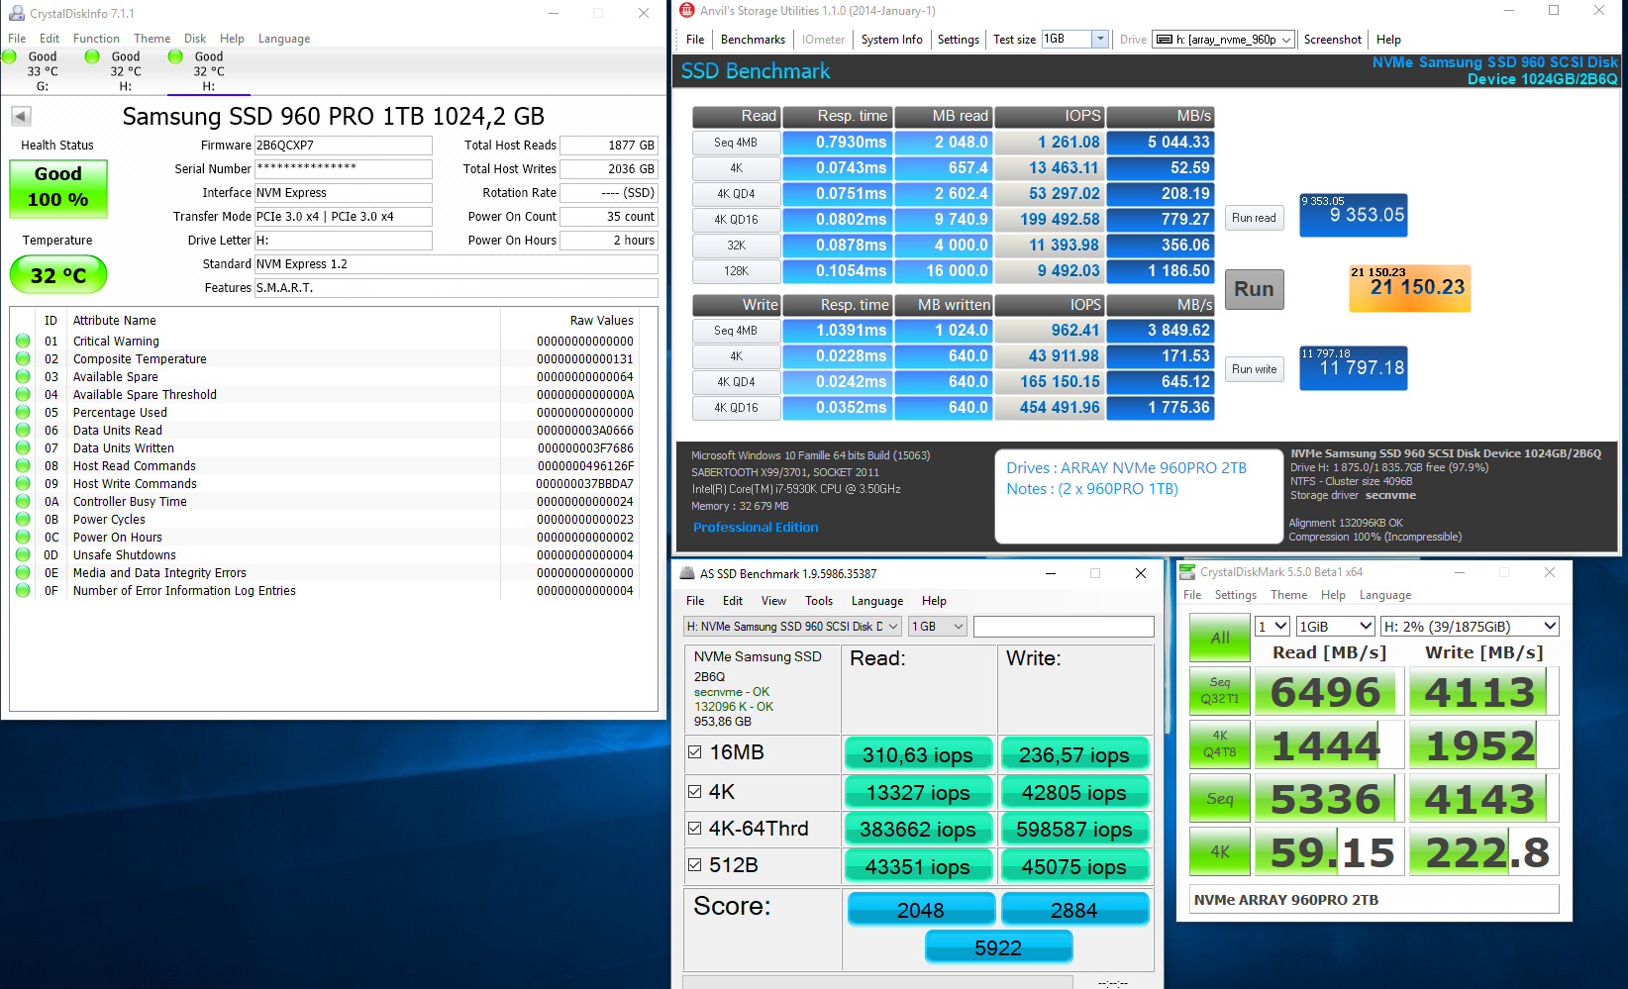
Task: Click the 32 °C temperature button
Action: [x=58, y=275]
